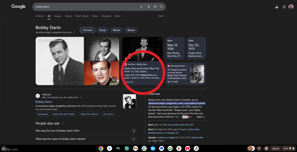
Task: Open the Broadway Shows card options dots
Action: 187,66
